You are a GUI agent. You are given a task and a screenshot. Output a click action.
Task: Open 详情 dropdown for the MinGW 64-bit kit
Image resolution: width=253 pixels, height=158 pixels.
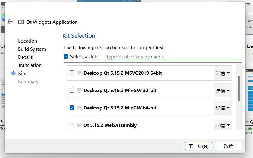click(x=223, y=108)
